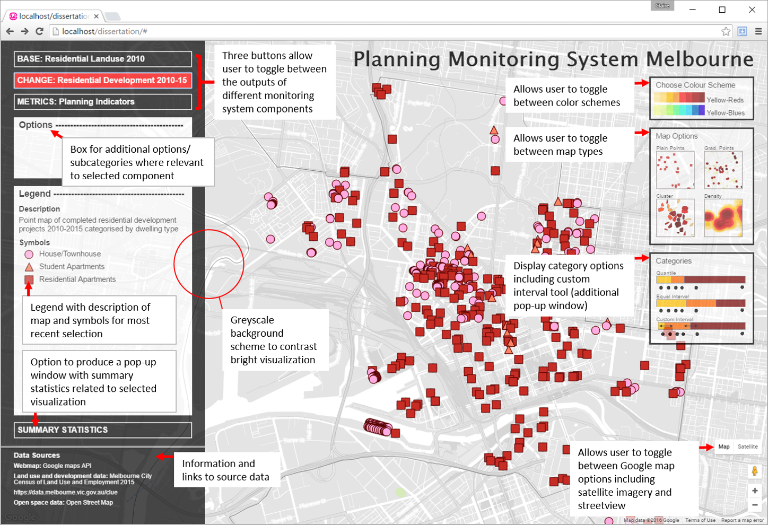Click the 'Data Sources' heading
The height and width of the screenshot is (525, 768).
tap(37, 455)
